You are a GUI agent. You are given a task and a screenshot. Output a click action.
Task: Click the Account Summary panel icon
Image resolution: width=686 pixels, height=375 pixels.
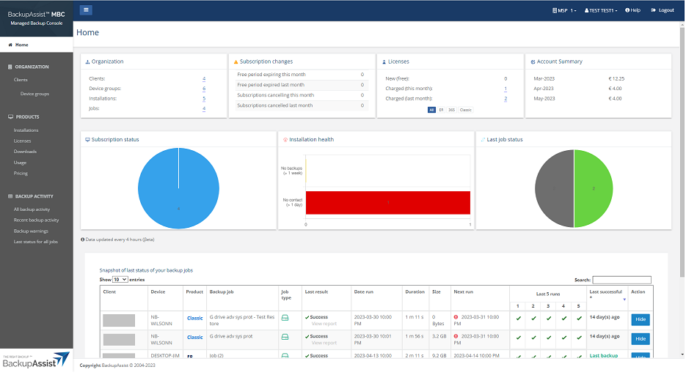533,62
